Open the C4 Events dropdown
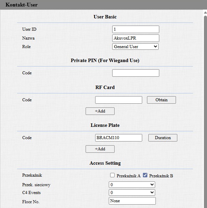Viewport: 207px width, 208px height. point(132,193)
